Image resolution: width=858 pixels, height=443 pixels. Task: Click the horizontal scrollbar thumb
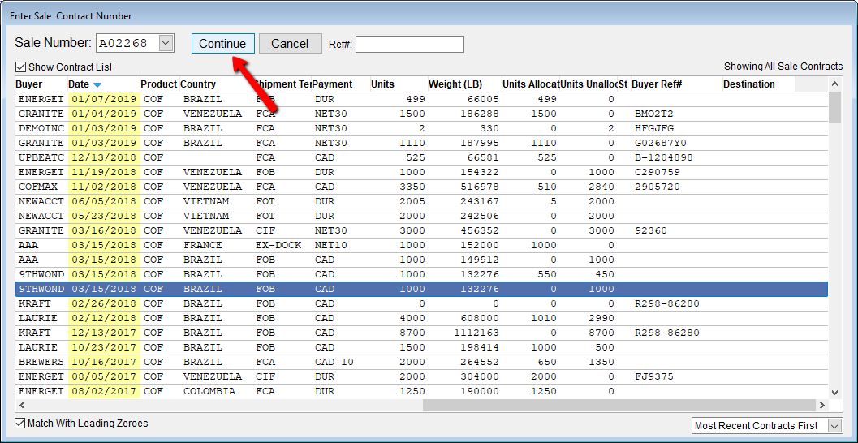click(619, 405)
